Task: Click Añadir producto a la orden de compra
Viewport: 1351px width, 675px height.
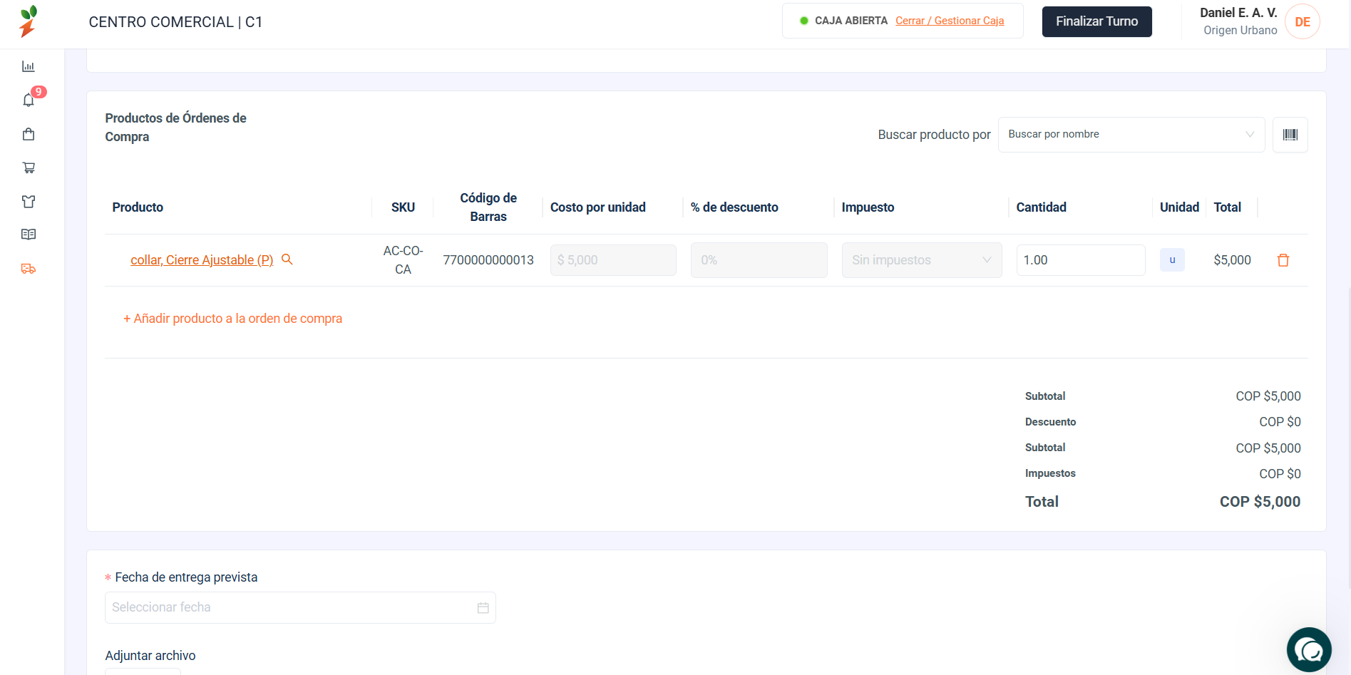Action: (233, 319)
